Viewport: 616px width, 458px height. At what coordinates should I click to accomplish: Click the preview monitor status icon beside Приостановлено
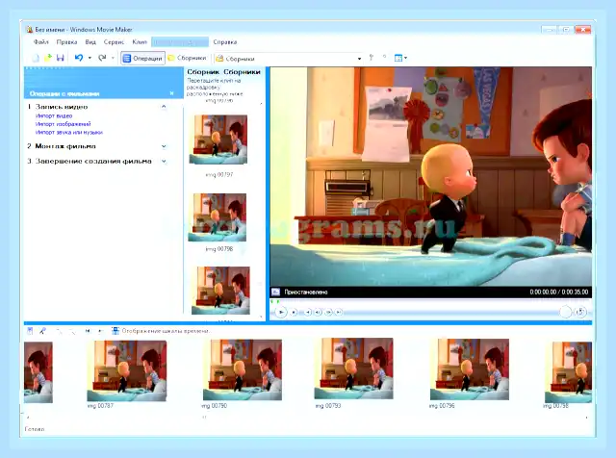click(276, 292)
